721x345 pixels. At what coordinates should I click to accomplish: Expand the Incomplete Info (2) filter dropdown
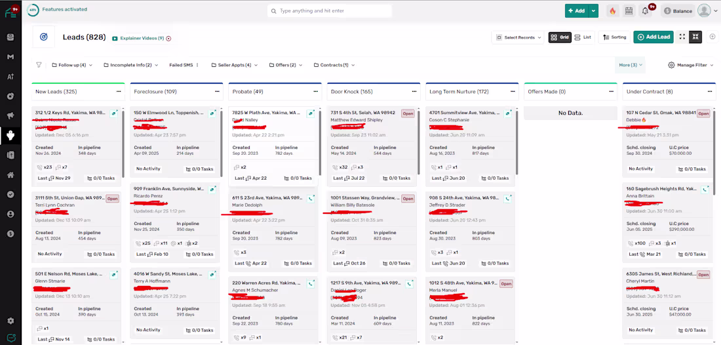pyautogui.click(x=130, y=66)
